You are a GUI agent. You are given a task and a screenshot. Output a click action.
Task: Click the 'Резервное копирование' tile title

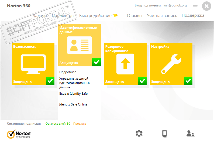117,49
